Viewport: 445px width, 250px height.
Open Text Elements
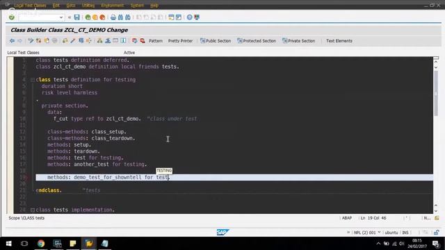(x=339, y=41)
